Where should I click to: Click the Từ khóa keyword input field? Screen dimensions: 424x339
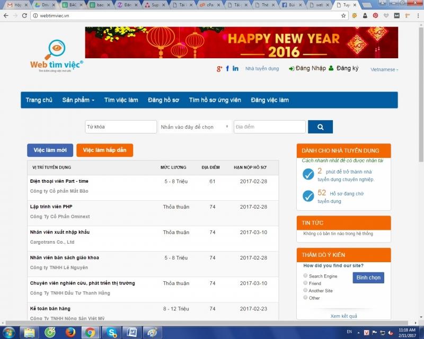tap(121, 127)
